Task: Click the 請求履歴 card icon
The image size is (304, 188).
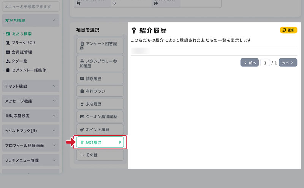Action: (x=82, y=79)
